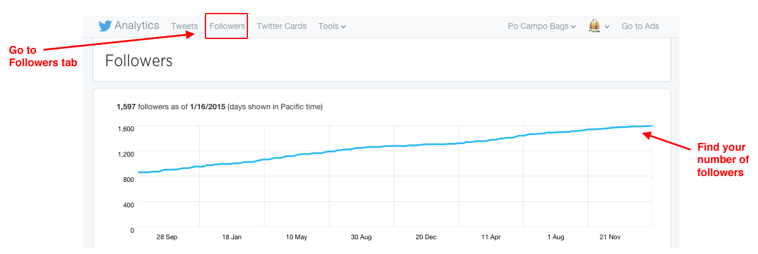The image size is (758, 254).
Task: Open the Twitter Cards tab
Action: (282, 26)
